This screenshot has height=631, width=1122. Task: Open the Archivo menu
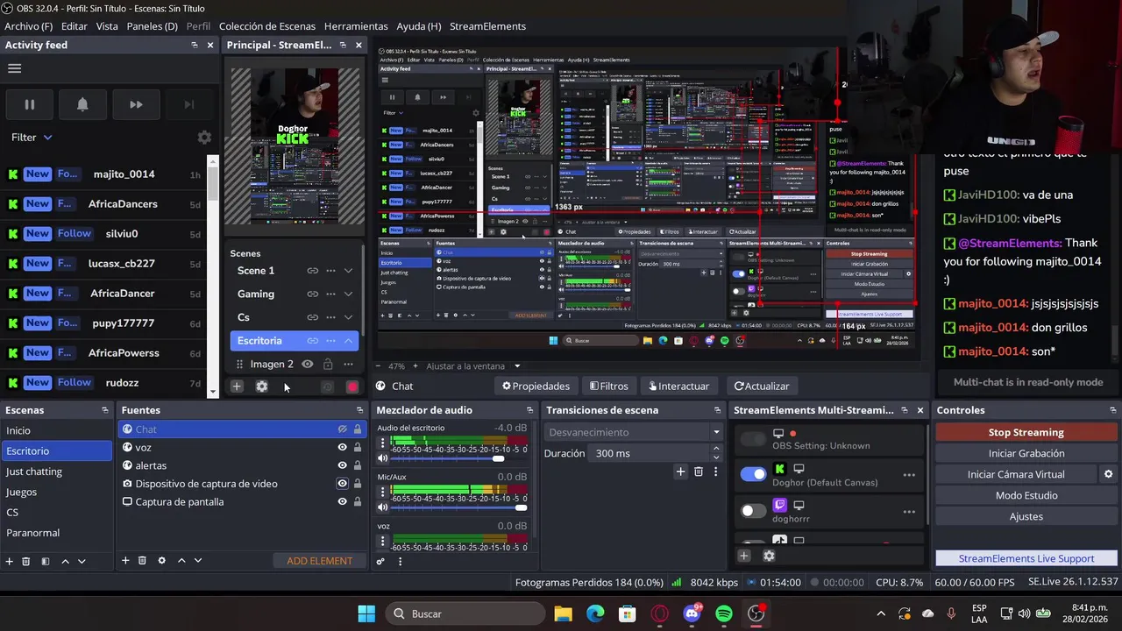28,26
